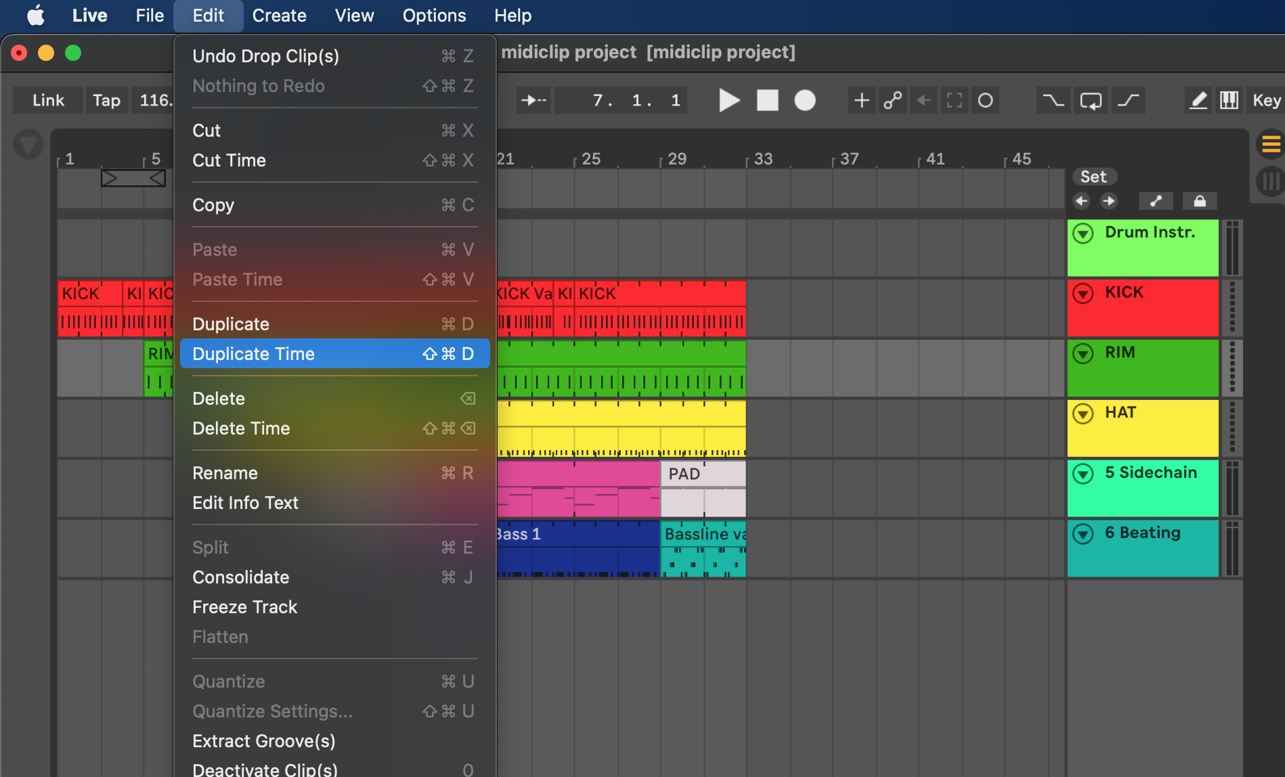Jump to previous locator with left arrow
The width and height of the screenshot is (1285, 777).
[1081, 201]
